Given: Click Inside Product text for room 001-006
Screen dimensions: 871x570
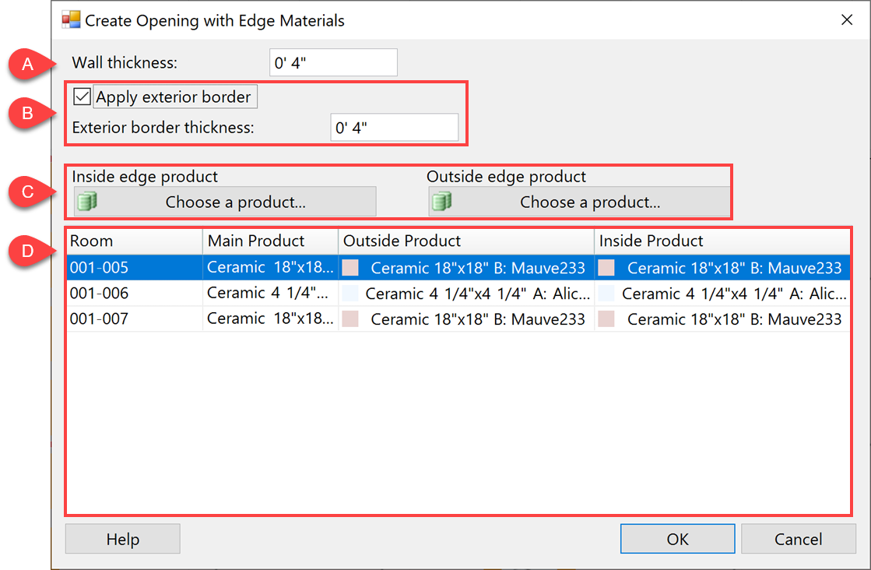Looking at the screenshot, I should 734,294.
